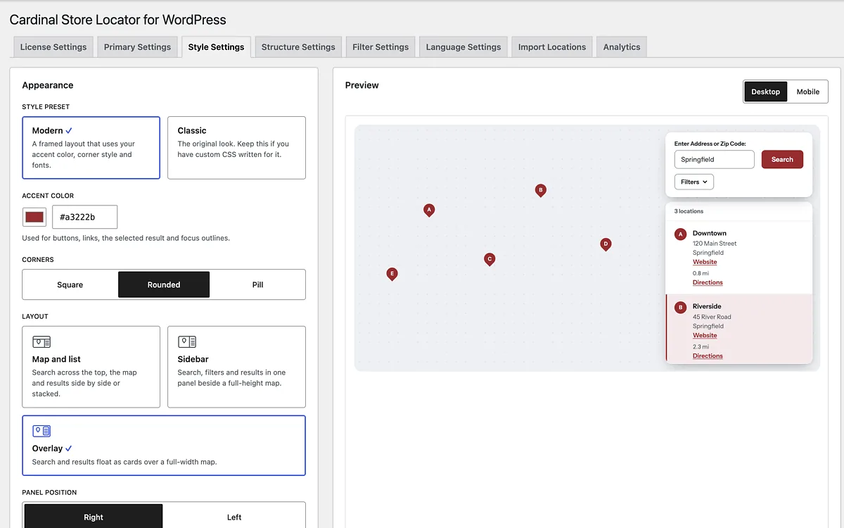Open the Primary Settings tab

click(137, 47)
